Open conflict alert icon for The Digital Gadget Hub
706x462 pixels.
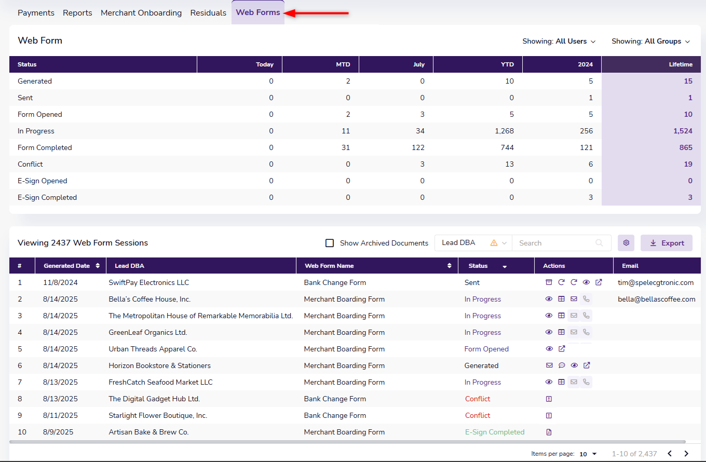(549, 399)
